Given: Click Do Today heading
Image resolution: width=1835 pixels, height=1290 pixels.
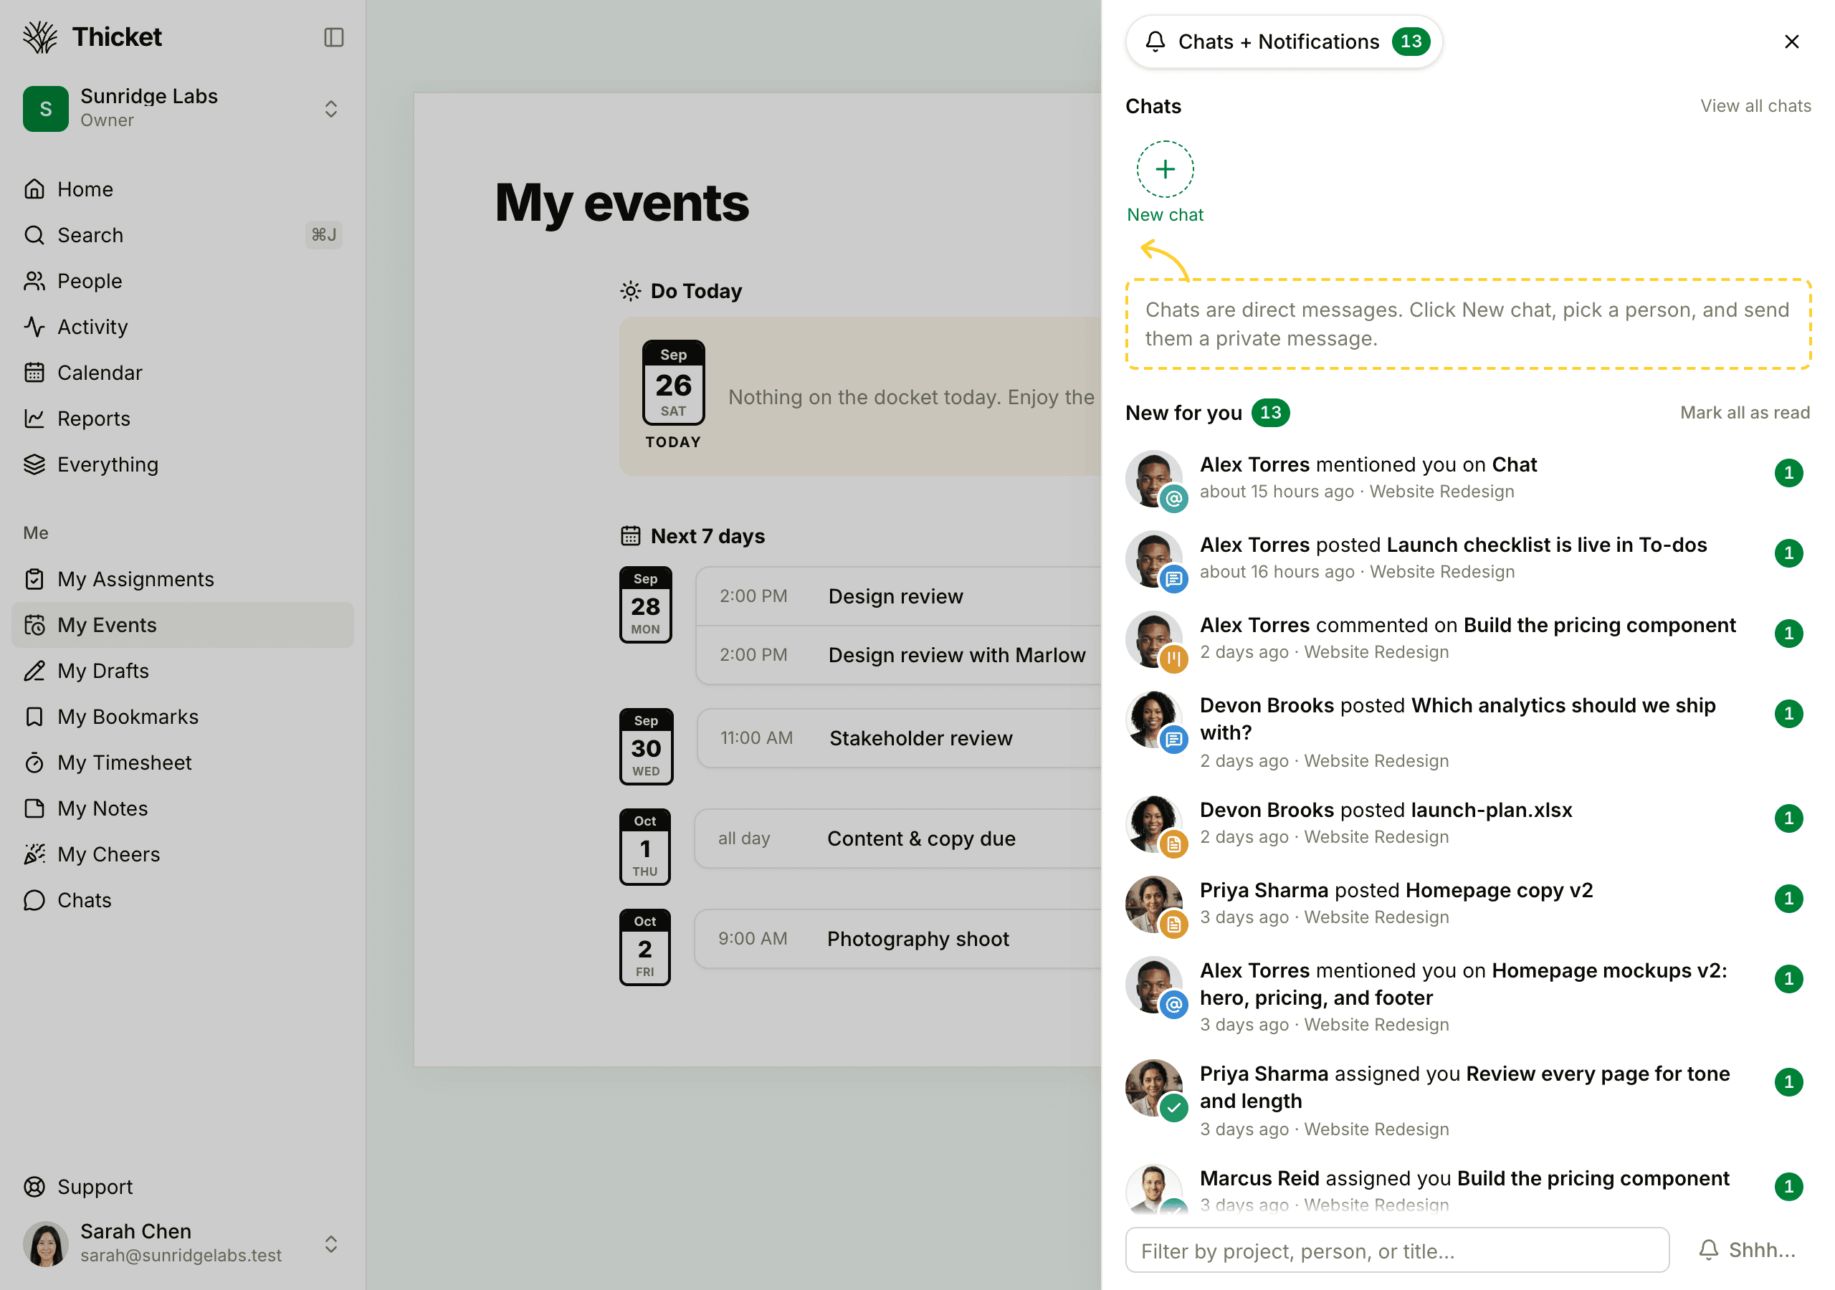Looking at the screenshot, I should [x=696, y=291].
